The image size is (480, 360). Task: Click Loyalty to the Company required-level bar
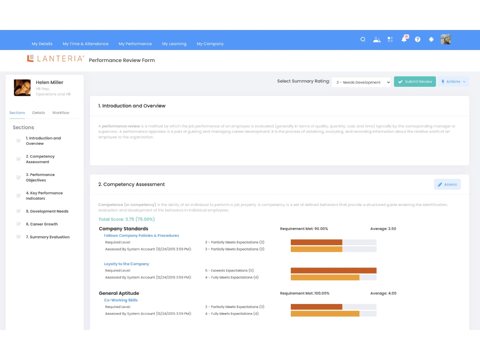334,270
